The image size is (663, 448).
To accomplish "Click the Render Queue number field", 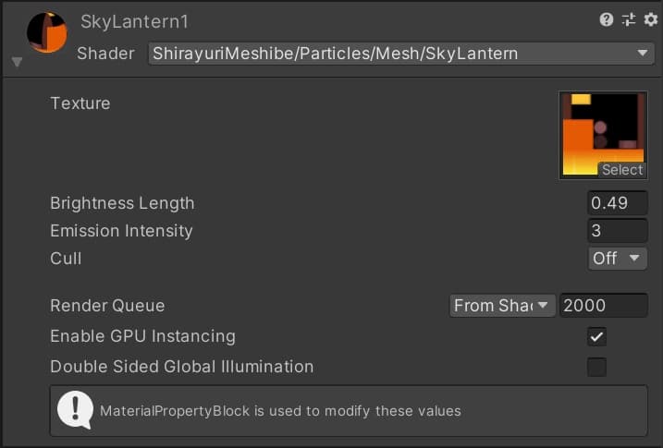I will pos(603,305).
